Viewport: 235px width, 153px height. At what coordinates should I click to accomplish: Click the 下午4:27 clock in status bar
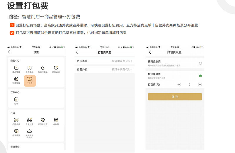click(x=175, y=47)
